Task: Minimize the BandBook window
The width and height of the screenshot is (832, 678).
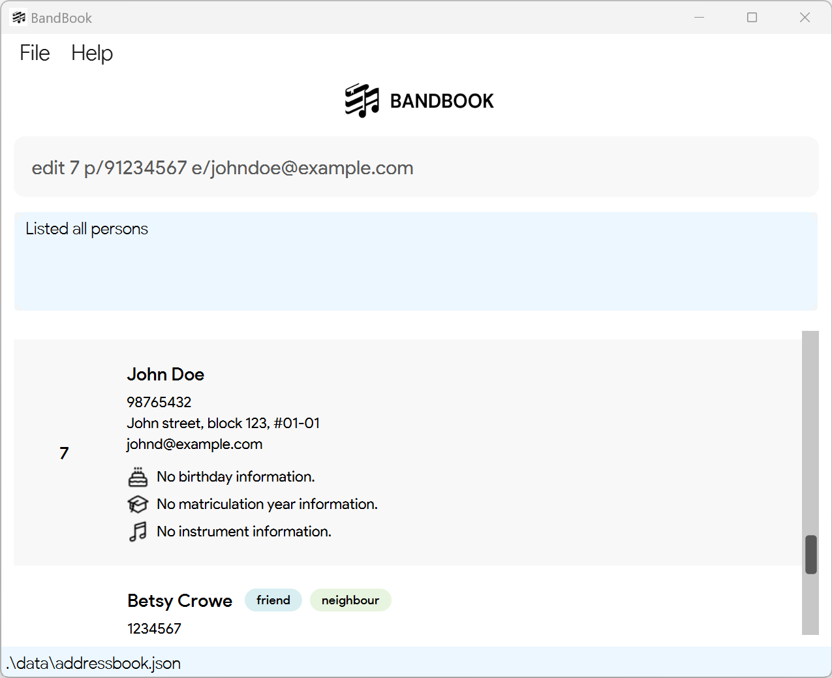Action: pos(699,18)
